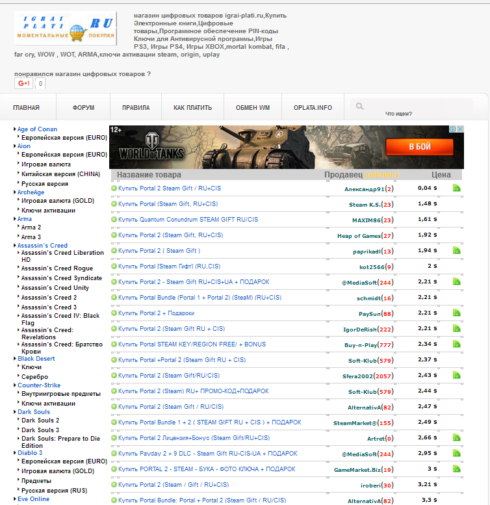The height and width of the screenshot is (505, 490).
Task: Open the ОБМЕН WM menu item
Action: (x=253, y=108)
